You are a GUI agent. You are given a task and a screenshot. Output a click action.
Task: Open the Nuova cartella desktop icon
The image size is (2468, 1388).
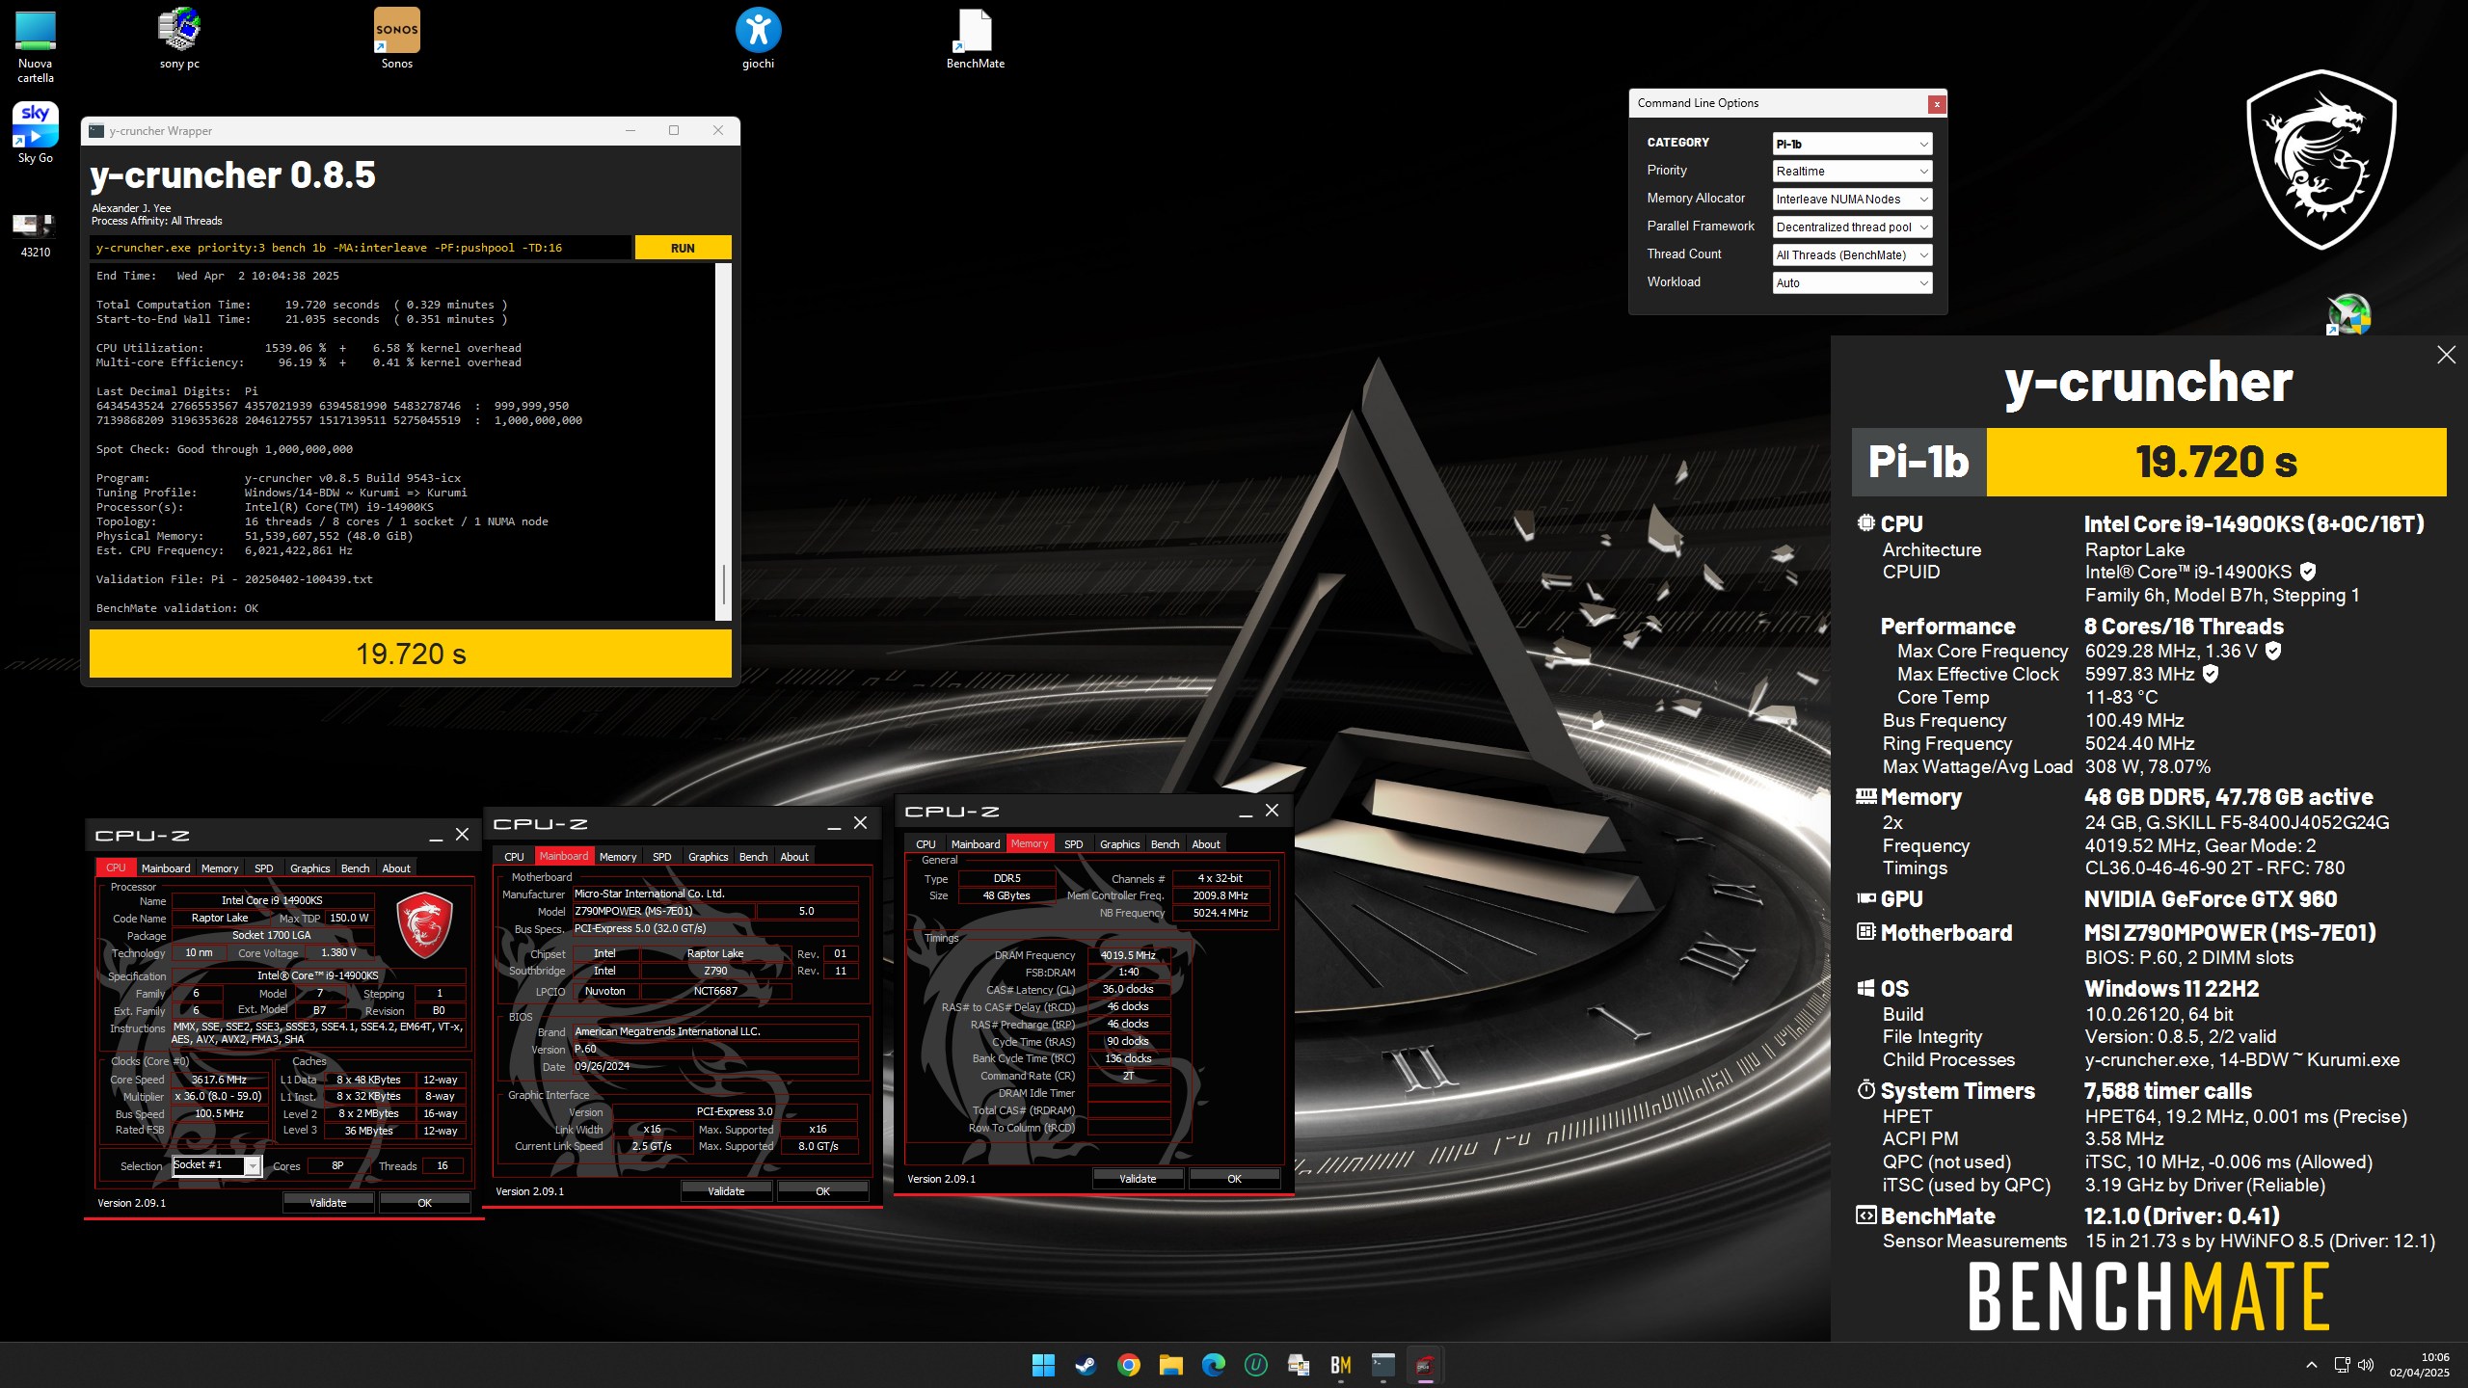(x=36, y=46)
